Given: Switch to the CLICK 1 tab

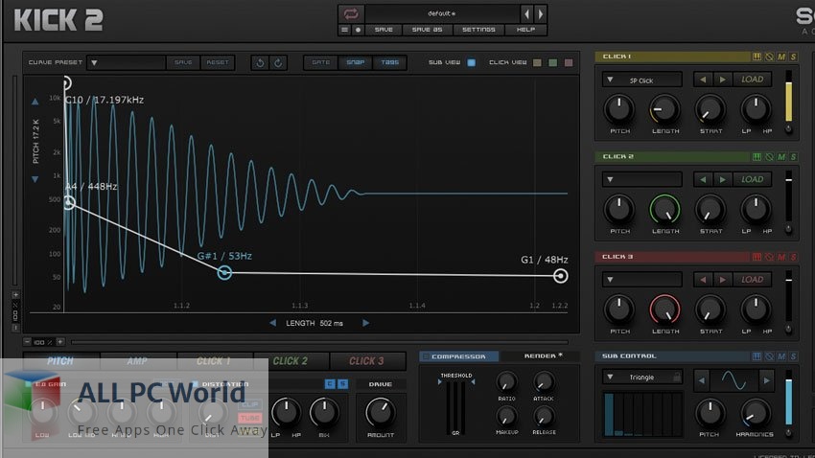Looking at the screenshot, I should point(214,361).
